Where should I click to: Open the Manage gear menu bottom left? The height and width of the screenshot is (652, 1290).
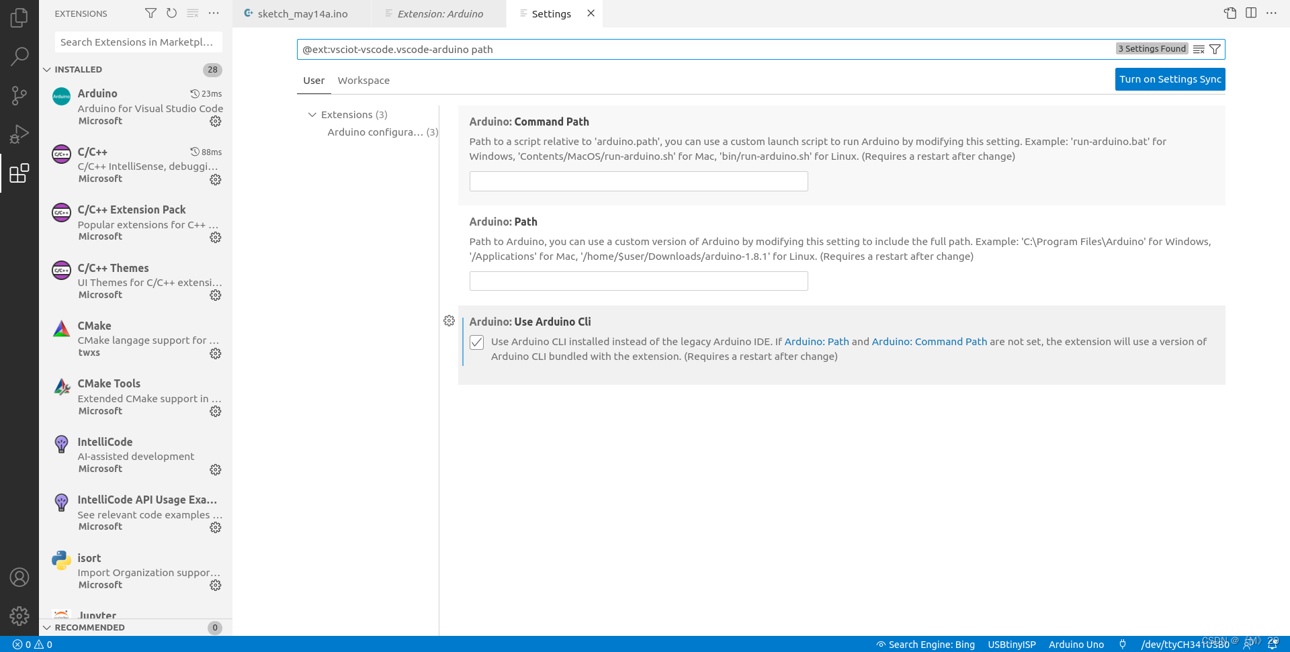(19, 616)
